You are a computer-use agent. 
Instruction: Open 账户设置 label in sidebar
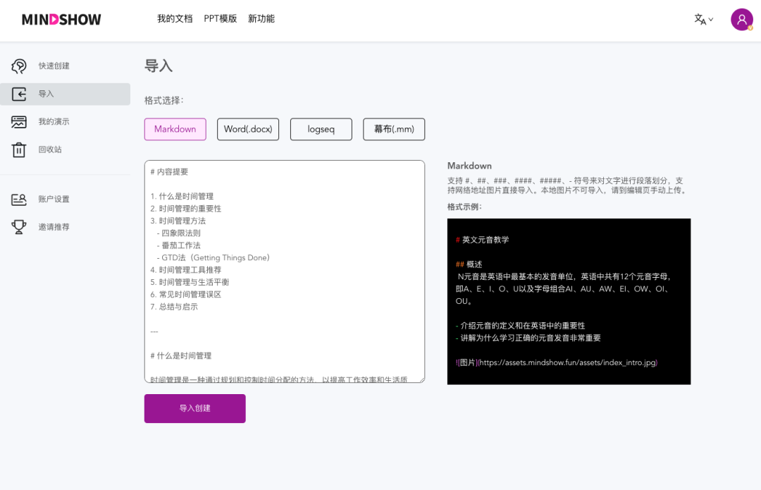click(x=54, y=199)
